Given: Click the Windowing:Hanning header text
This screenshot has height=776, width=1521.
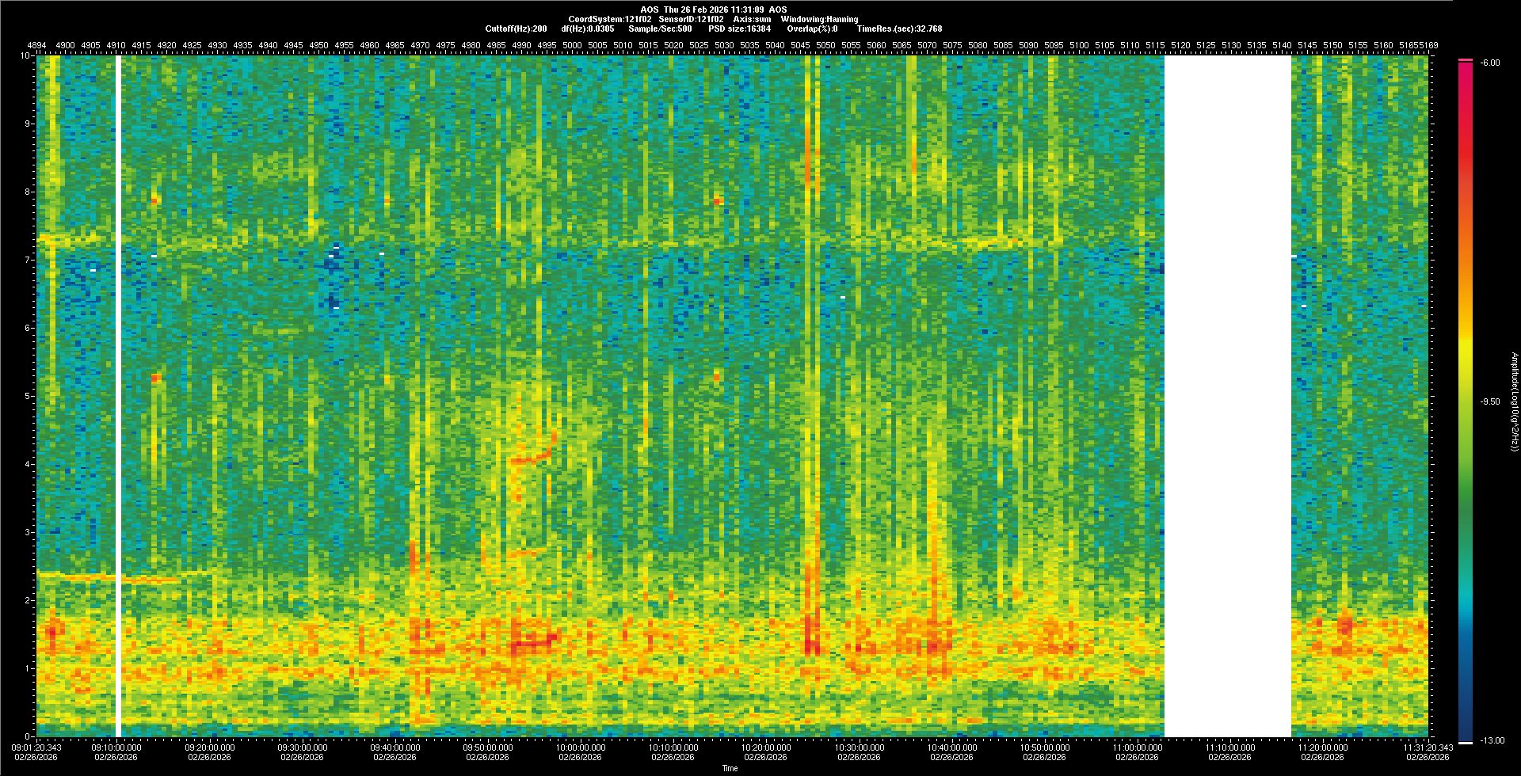Looking at the screenshot, I should (x=819, y=19).
